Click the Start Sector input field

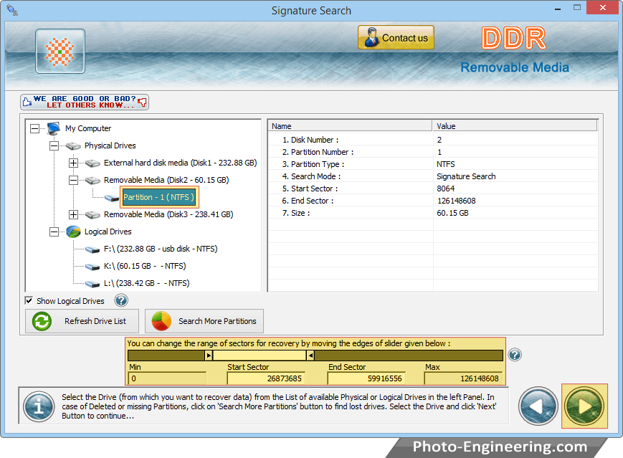(x=266, y=378)
